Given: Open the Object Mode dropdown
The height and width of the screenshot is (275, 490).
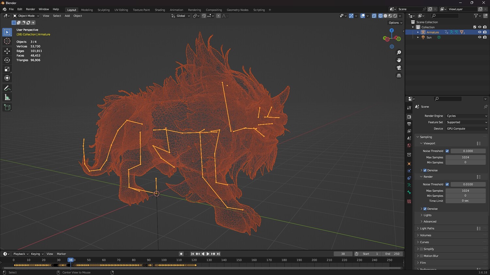Looking at the screenshot, I should [x=26, y=16].
